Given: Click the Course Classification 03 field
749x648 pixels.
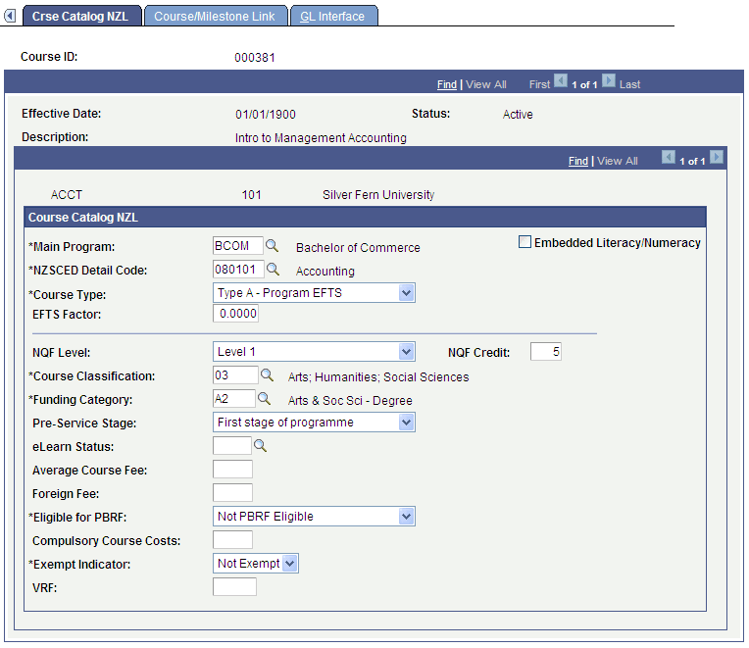Looking at the screenshot, I should pyautogui.click(x=235, y=375).
